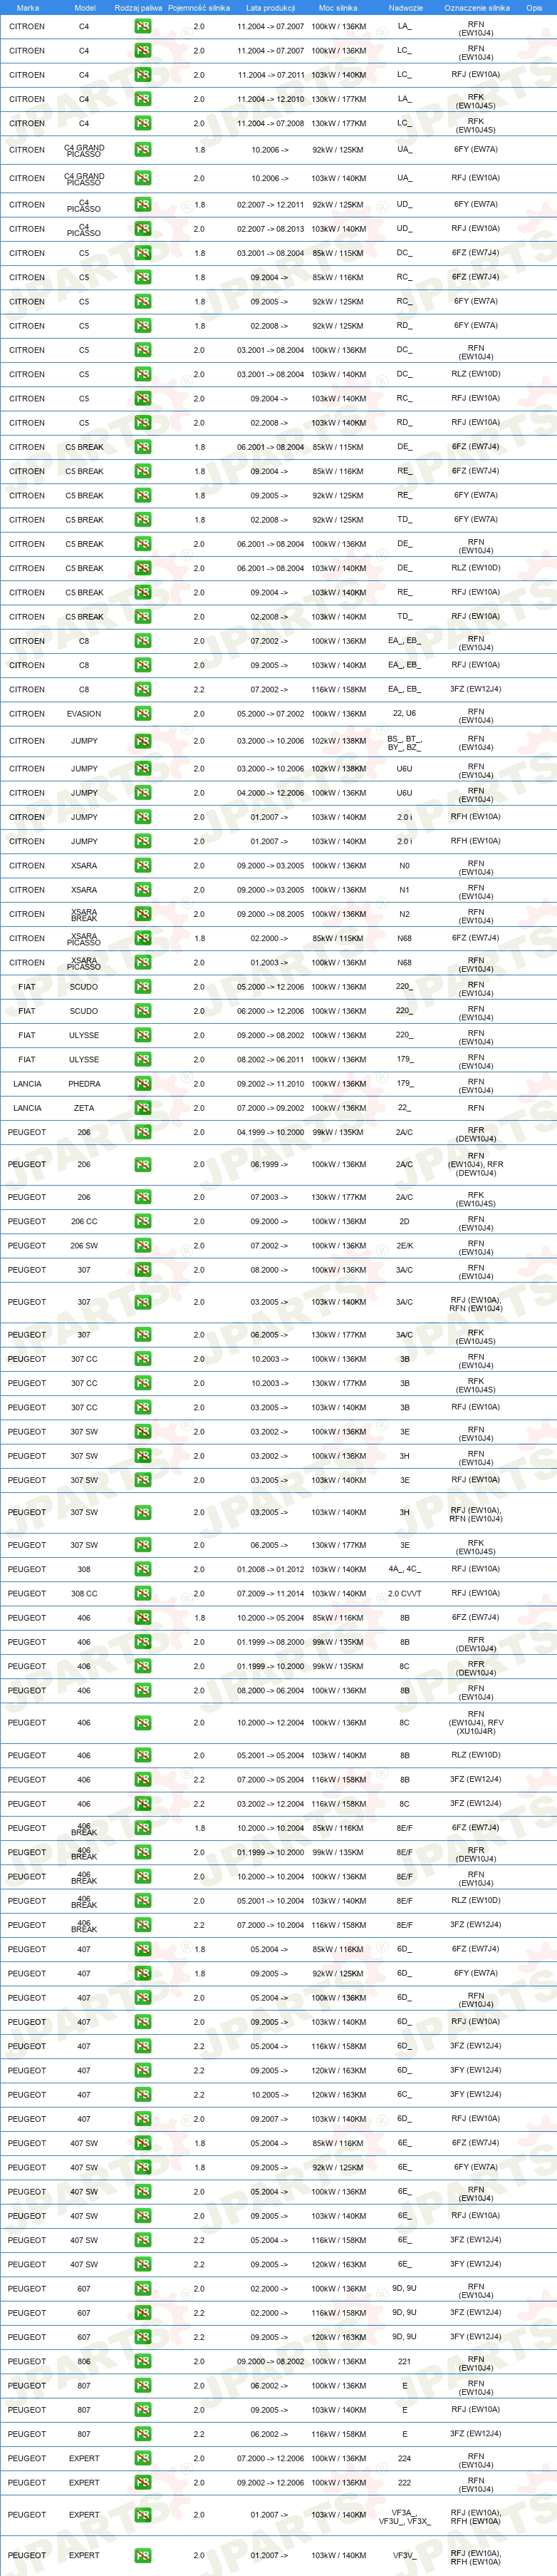Click the 'N0' body code cell
The image size is (557, 2576).
[x=405, y=866]
